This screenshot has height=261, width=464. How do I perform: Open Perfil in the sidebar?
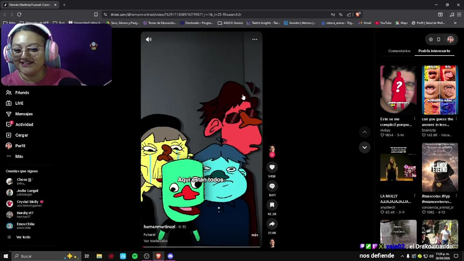[x=20, y=146]
